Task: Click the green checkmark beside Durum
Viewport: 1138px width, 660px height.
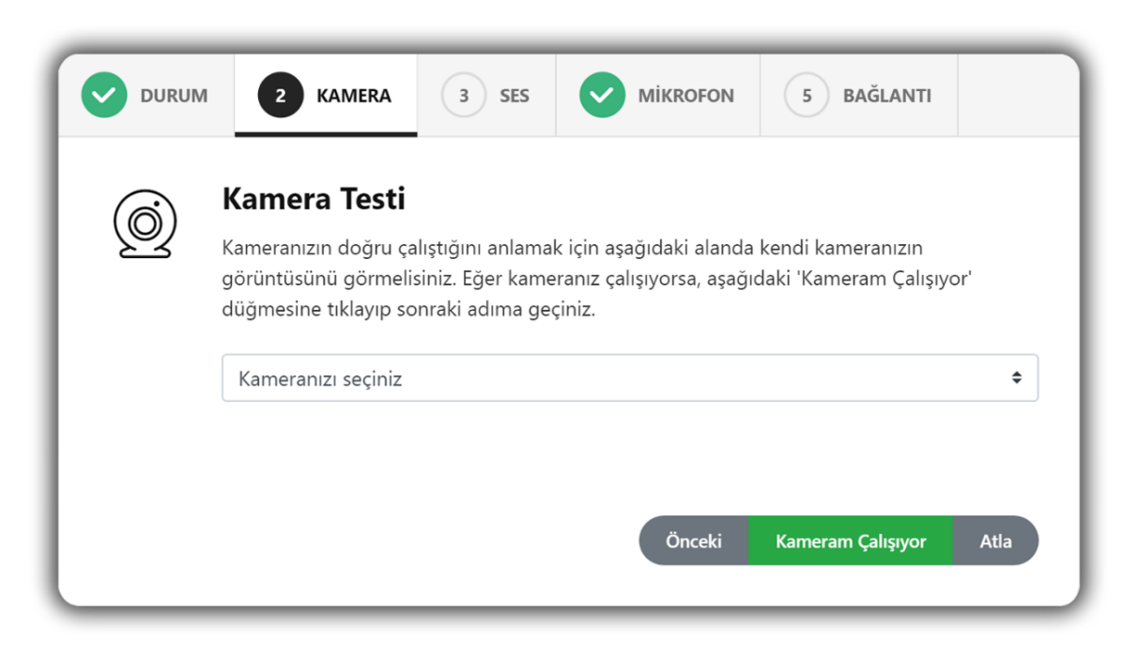Action: pyautogui.click(x=103, y=95)
